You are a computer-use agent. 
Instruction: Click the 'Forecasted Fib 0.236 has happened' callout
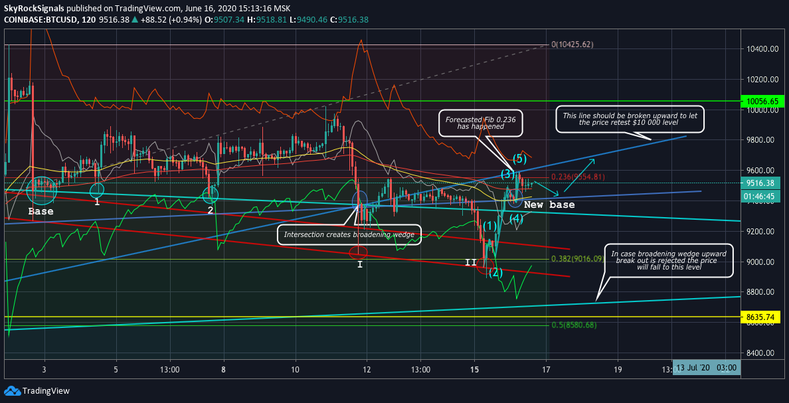[481, 123]
